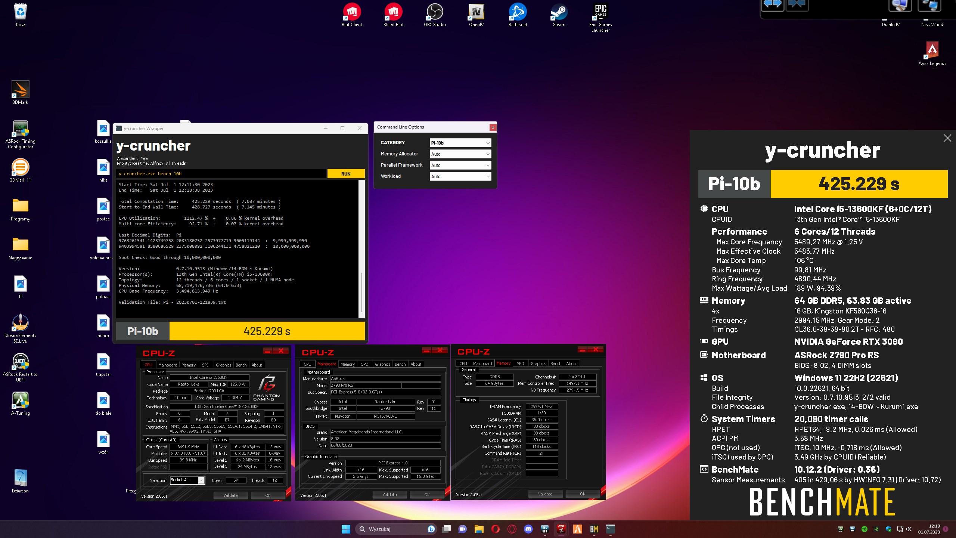Click the y-cruncher output vertical scrollbar

(361, 249)
